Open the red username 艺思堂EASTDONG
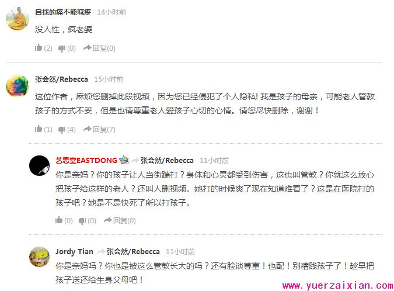The height and width of the screenshot is (291, 394). point(86,160)
